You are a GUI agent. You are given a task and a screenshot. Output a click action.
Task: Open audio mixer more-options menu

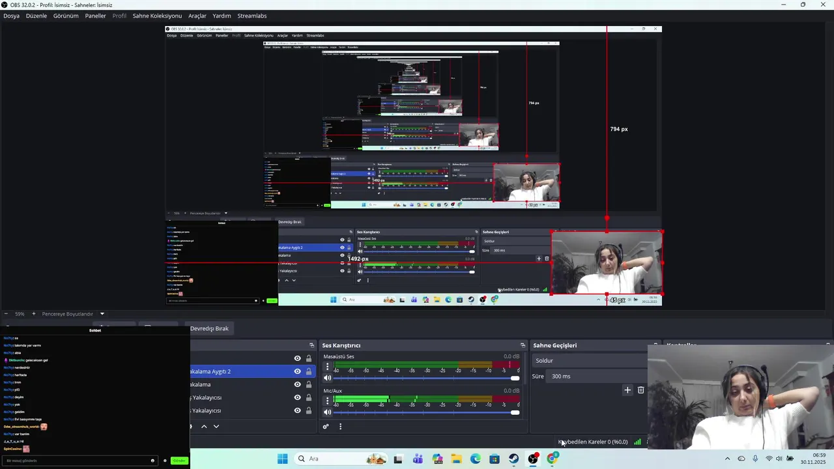340,427
